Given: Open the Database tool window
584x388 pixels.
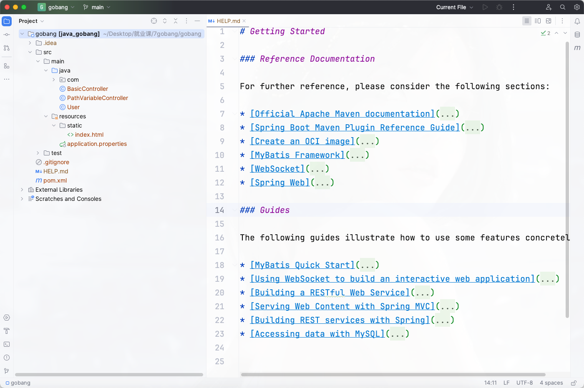Looking at the screenshot, I should pyautogui.click(x=577, y=35).
